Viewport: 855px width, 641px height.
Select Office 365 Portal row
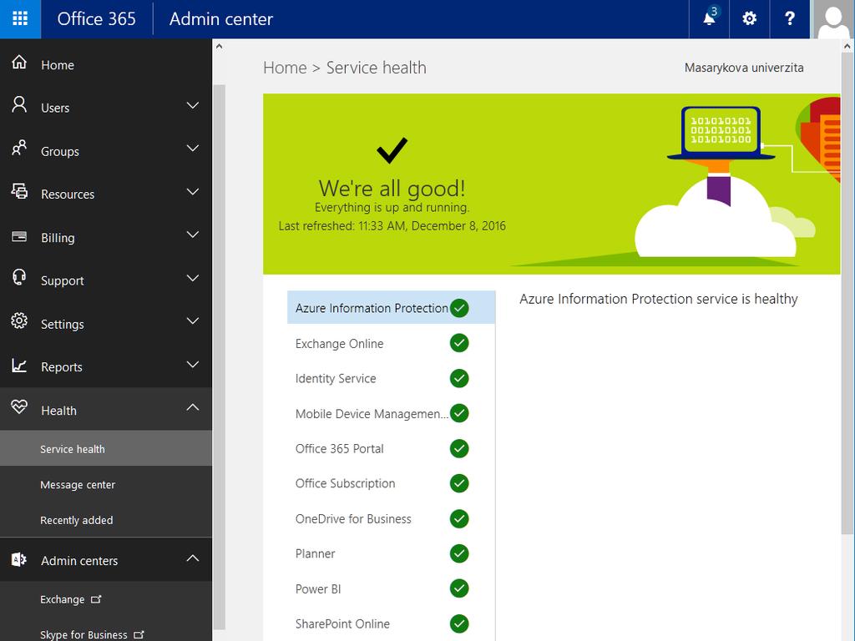pos(391,448)
